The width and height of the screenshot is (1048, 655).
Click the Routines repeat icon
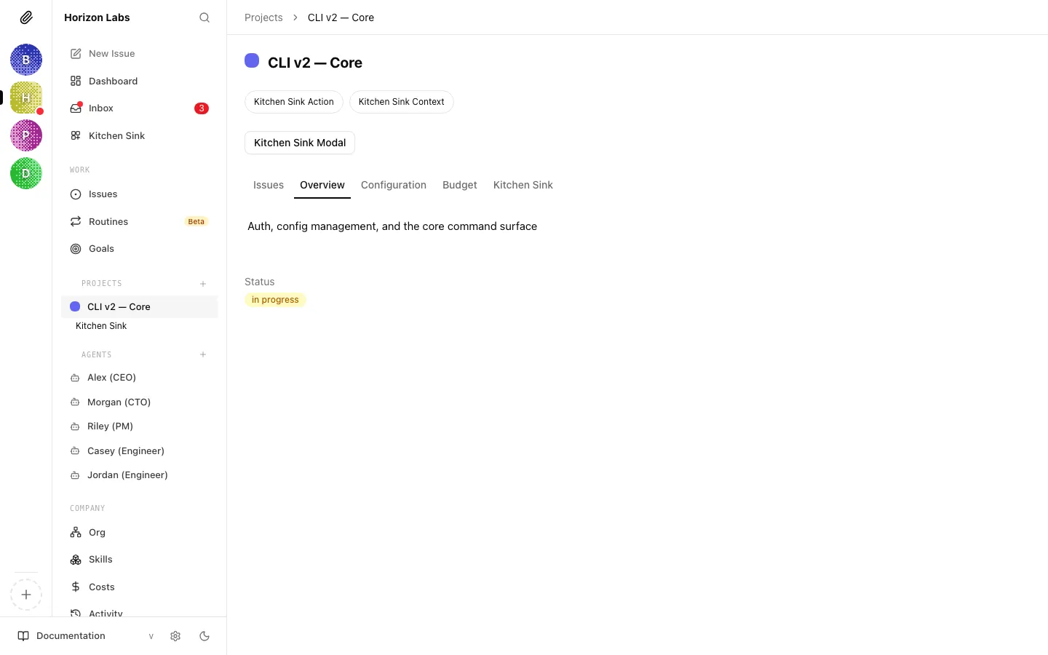(x=76, y=221)
